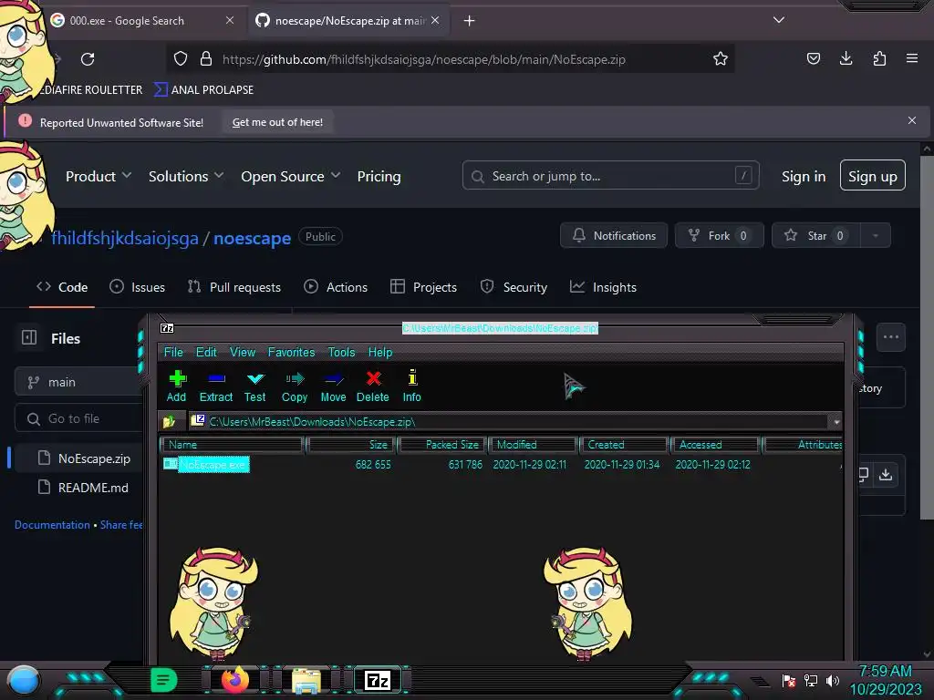Click the volume icon in system tray
This screenshot has height=700, width=934.
coord(833,680)
